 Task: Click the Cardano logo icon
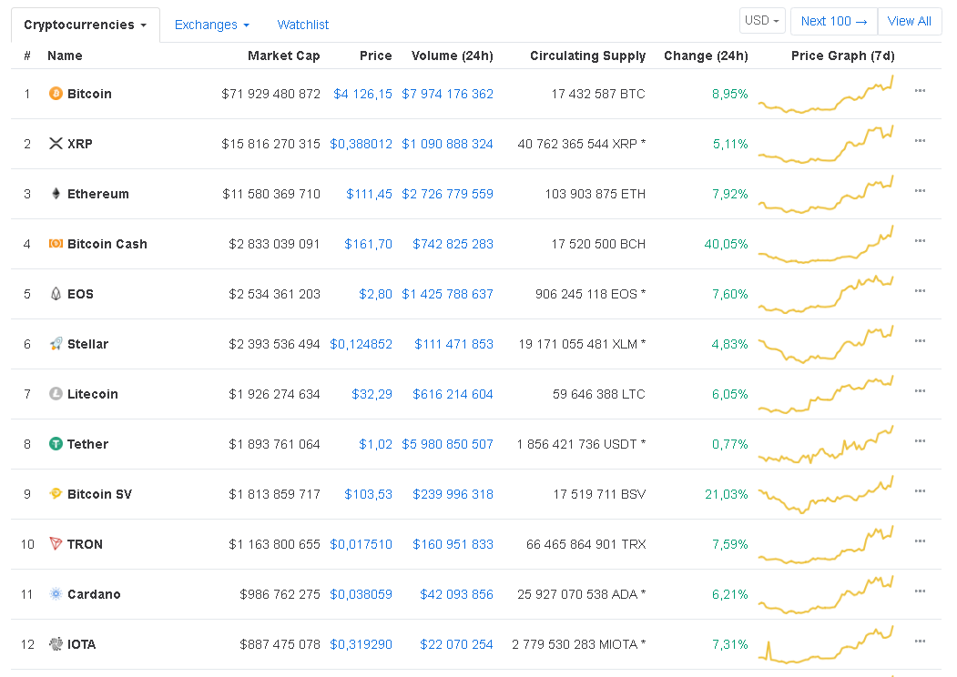(x=56, y=594)
